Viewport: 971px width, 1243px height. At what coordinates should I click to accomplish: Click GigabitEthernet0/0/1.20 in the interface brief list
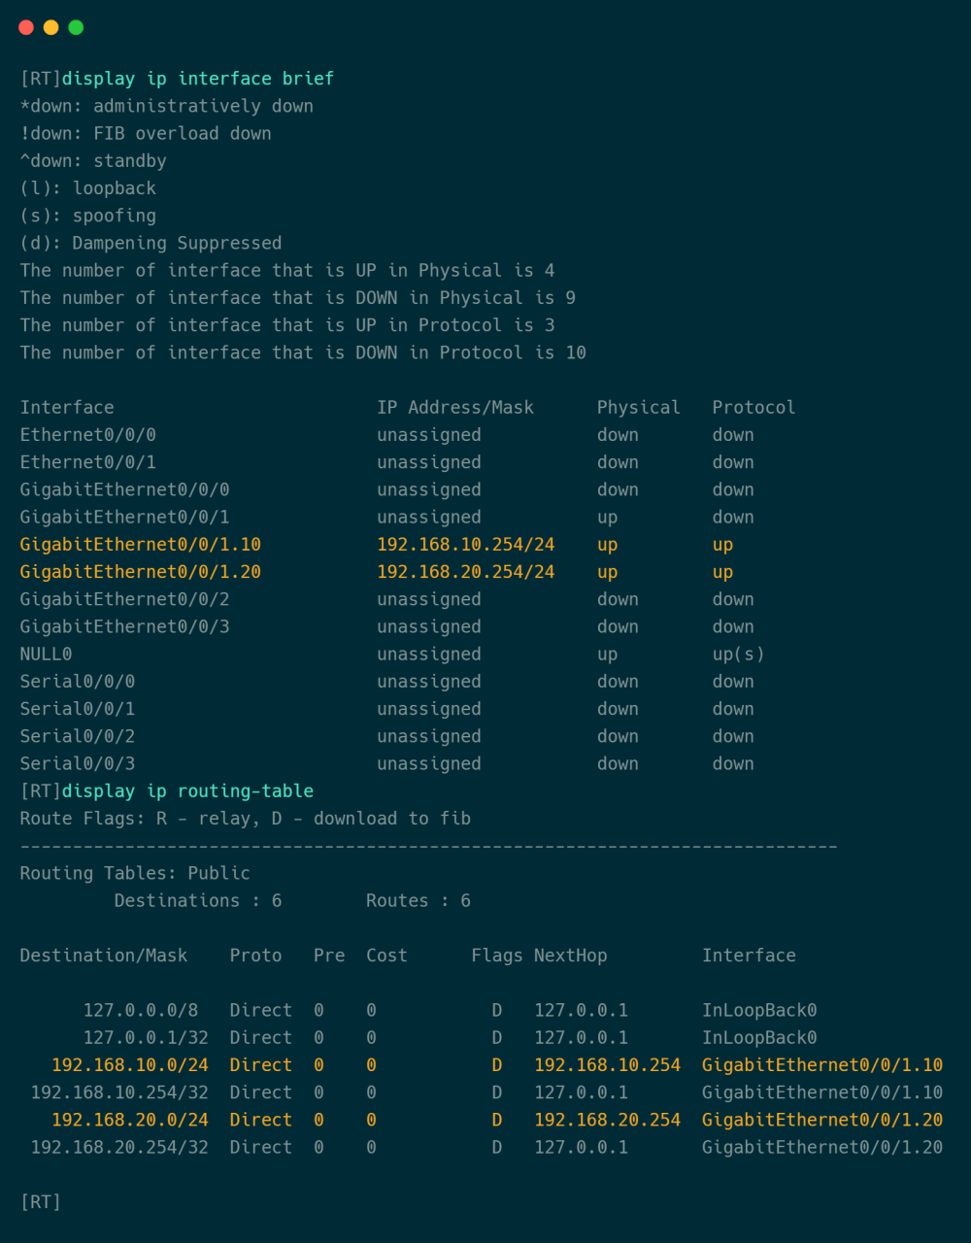coord(141,572)
